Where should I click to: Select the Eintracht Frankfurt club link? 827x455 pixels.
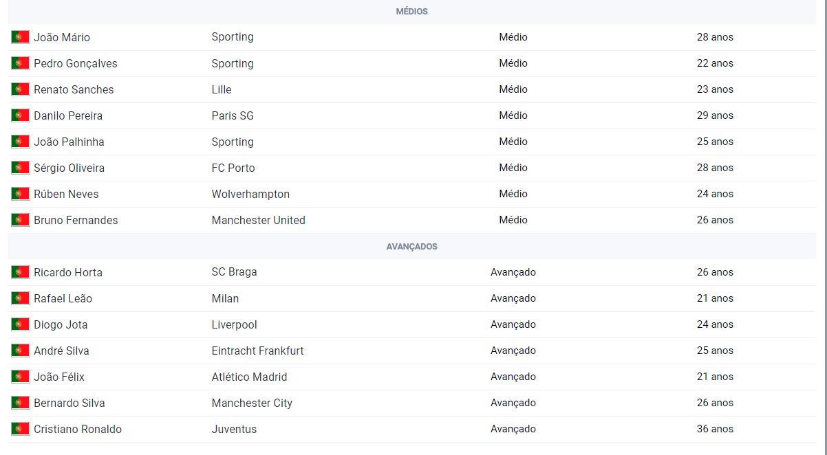tap(258, 351)
